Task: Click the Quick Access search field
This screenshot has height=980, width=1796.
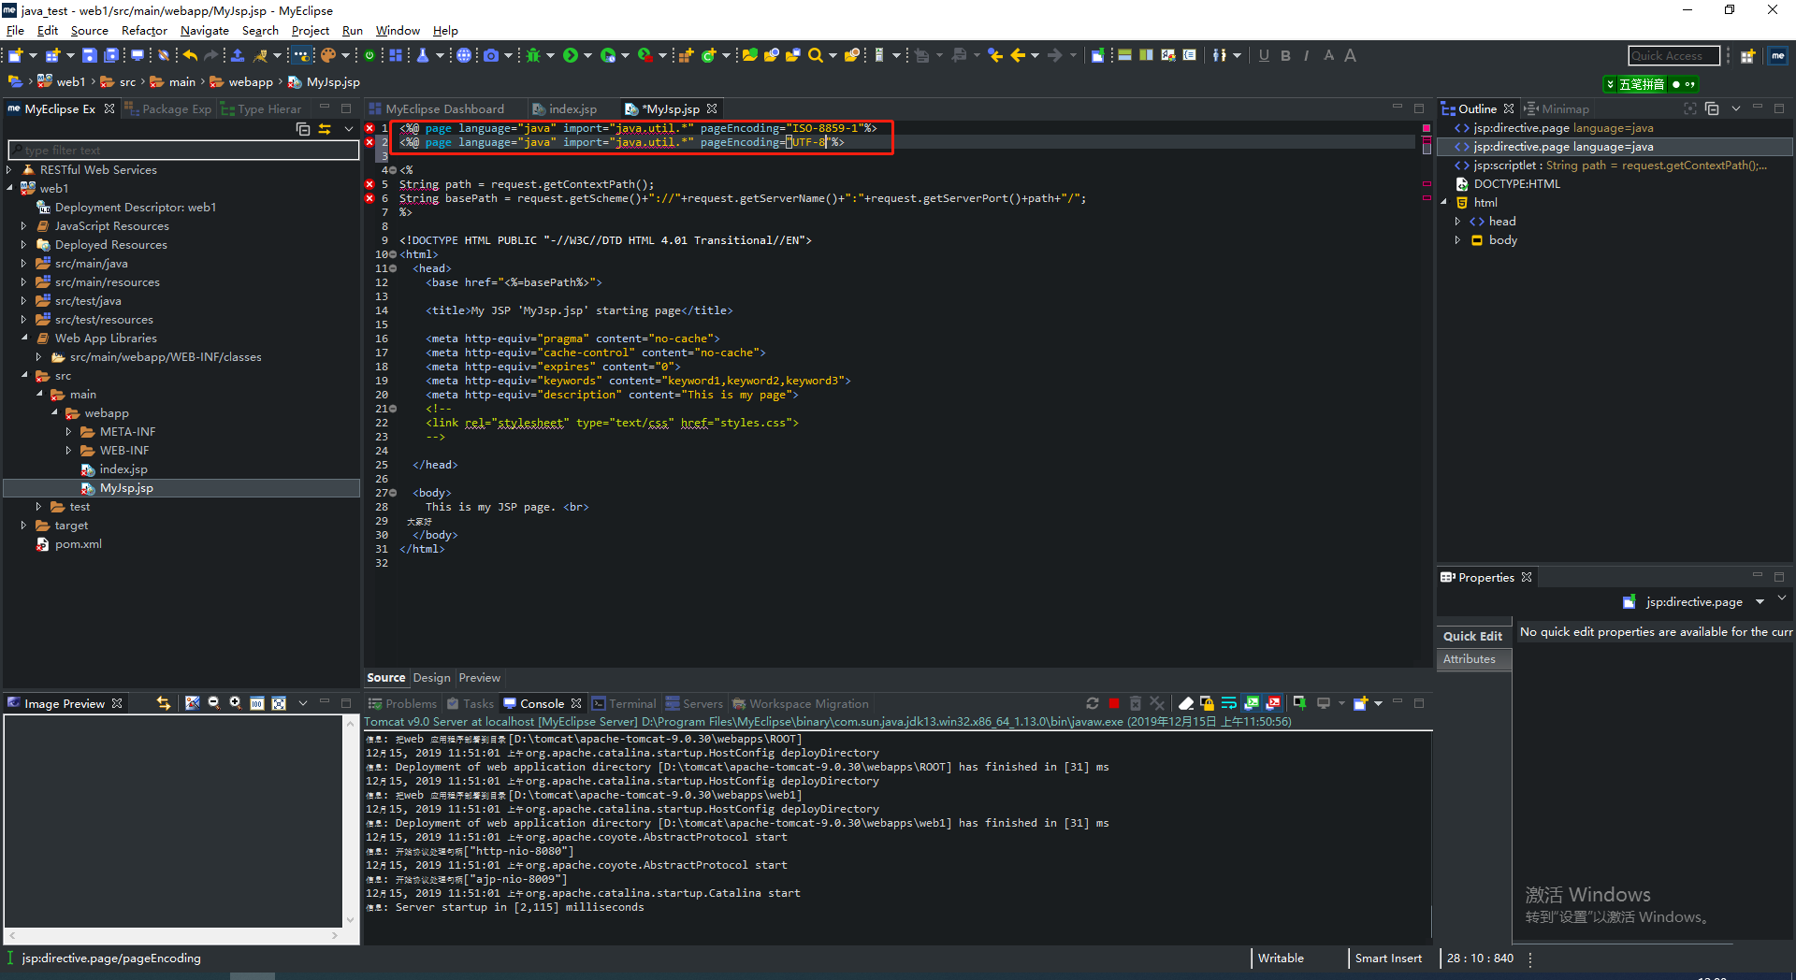Action: click(1674, 56)
